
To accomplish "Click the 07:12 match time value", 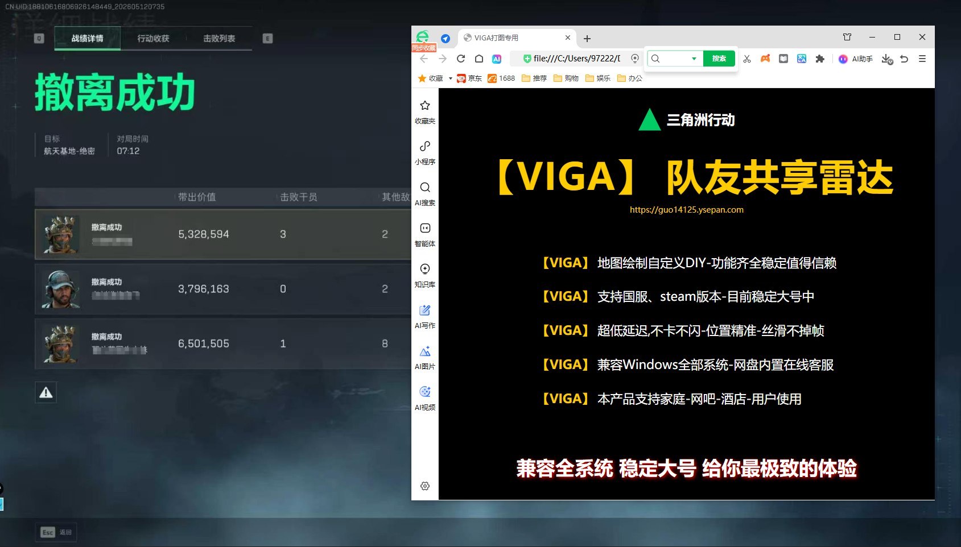I will point(128,151).
